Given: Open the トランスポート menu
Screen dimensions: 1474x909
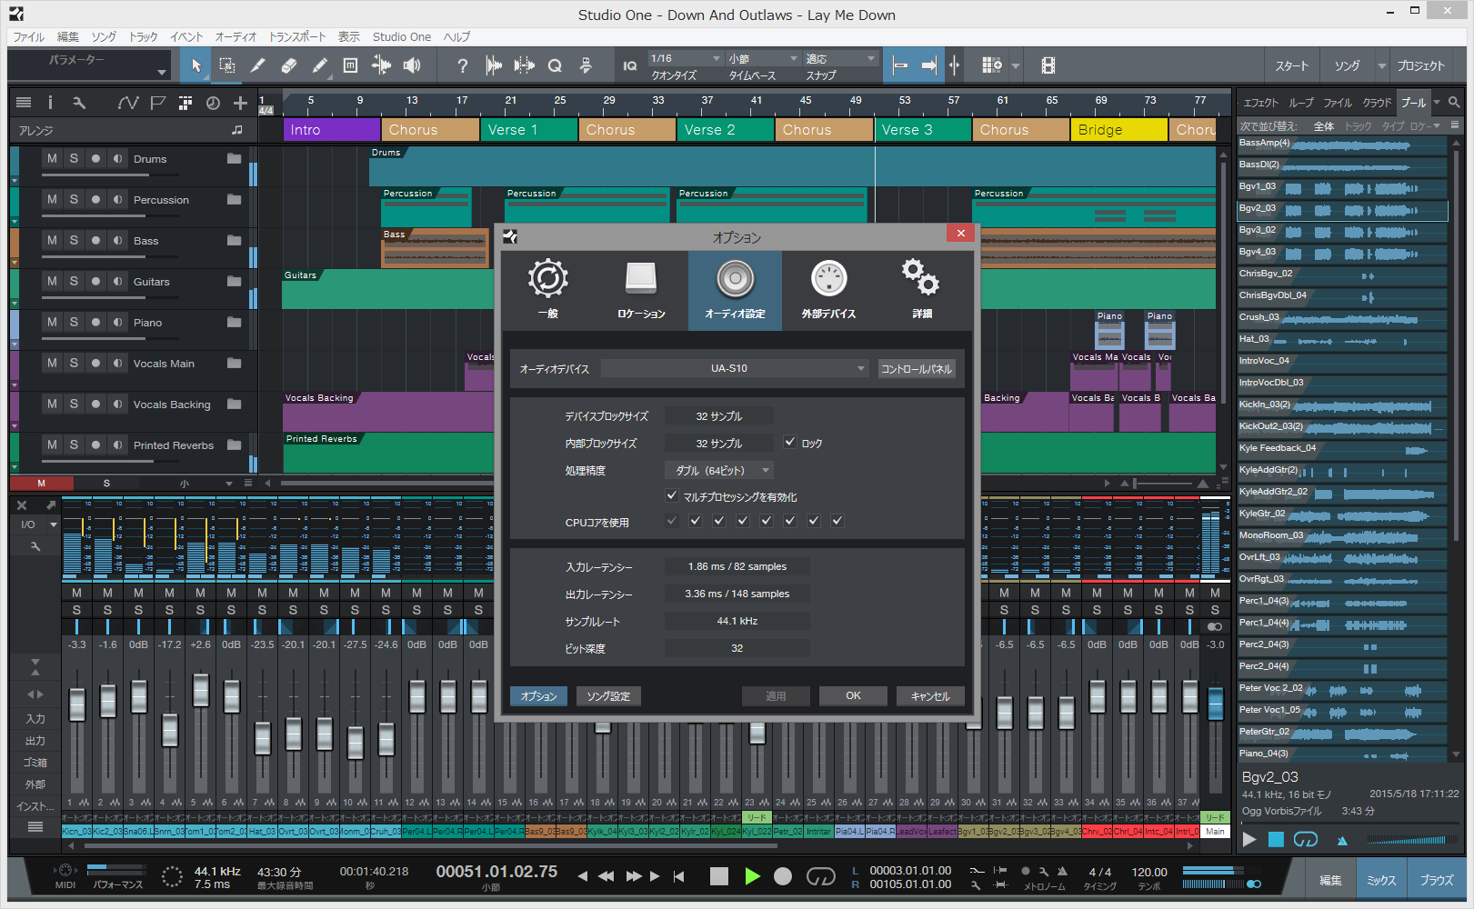Looking at the screenshot, I should [296, 36].
